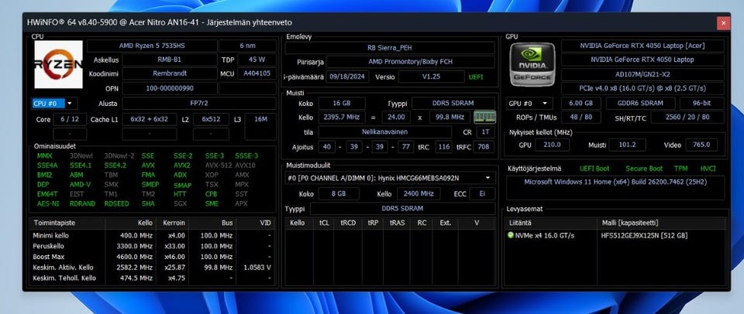Click the PCIe v4.0 x8 link field
The height and width of the screenshot is (314, 744).
point(642,89)
